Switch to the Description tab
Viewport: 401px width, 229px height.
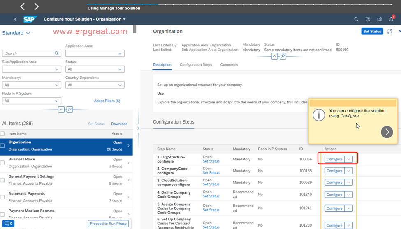[162, 65]
